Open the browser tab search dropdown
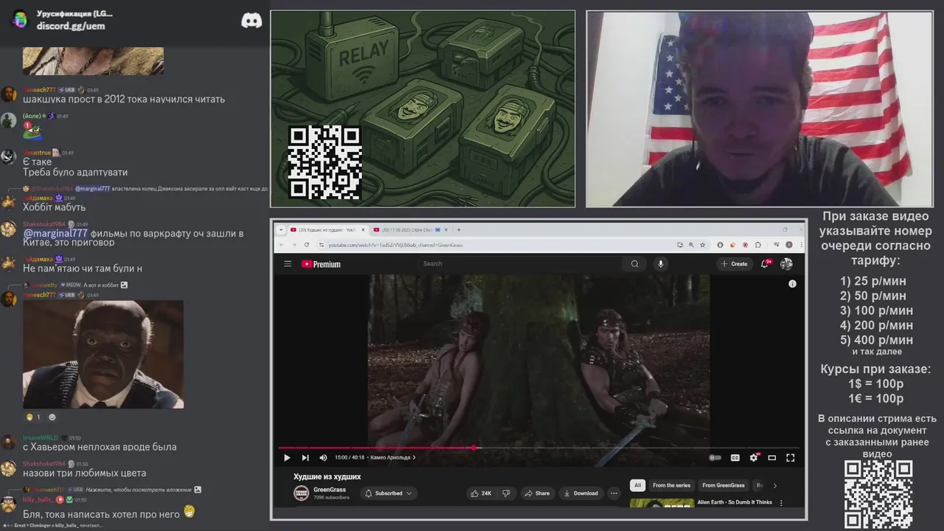The image size is (944, 531). (x=281, y=230)
